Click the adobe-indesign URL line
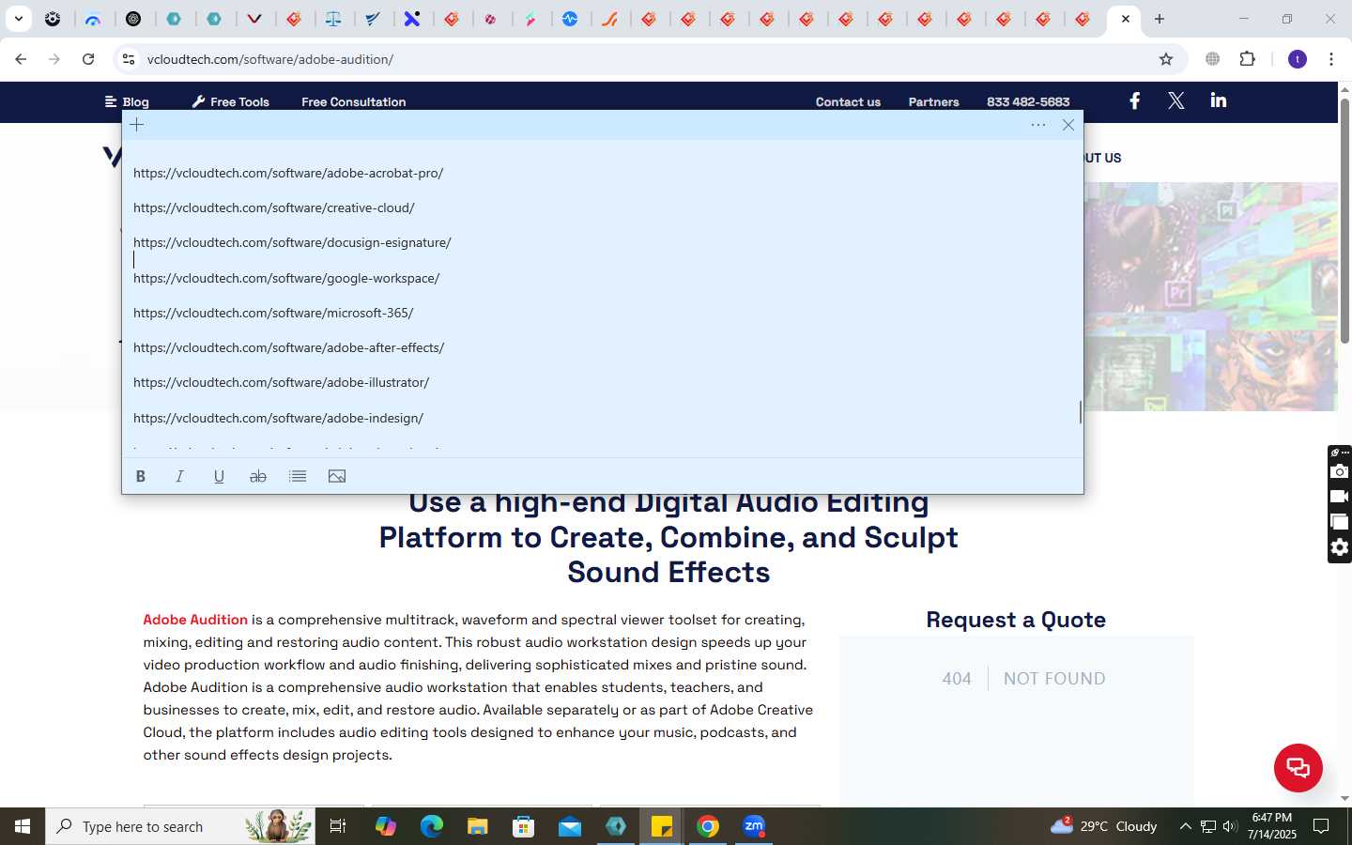 click(278, 418)
